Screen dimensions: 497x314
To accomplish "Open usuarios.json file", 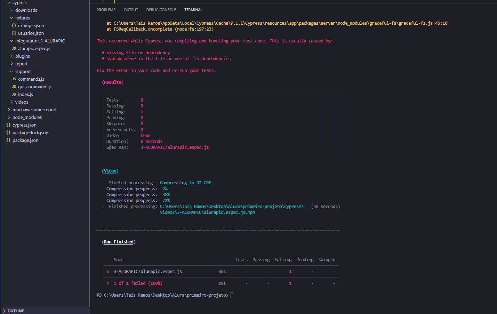I will [31, 33].
